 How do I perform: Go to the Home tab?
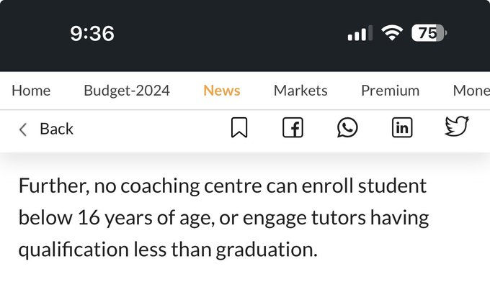tap(31, 91)
